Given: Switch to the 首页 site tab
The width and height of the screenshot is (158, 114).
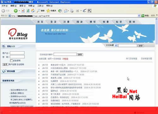Looking at the screenshot, I should point(40,22).
